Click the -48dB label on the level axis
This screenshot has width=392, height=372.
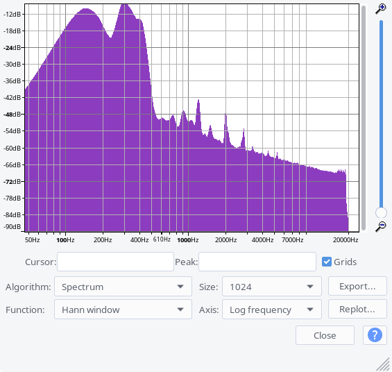click(x=12, y=115)
